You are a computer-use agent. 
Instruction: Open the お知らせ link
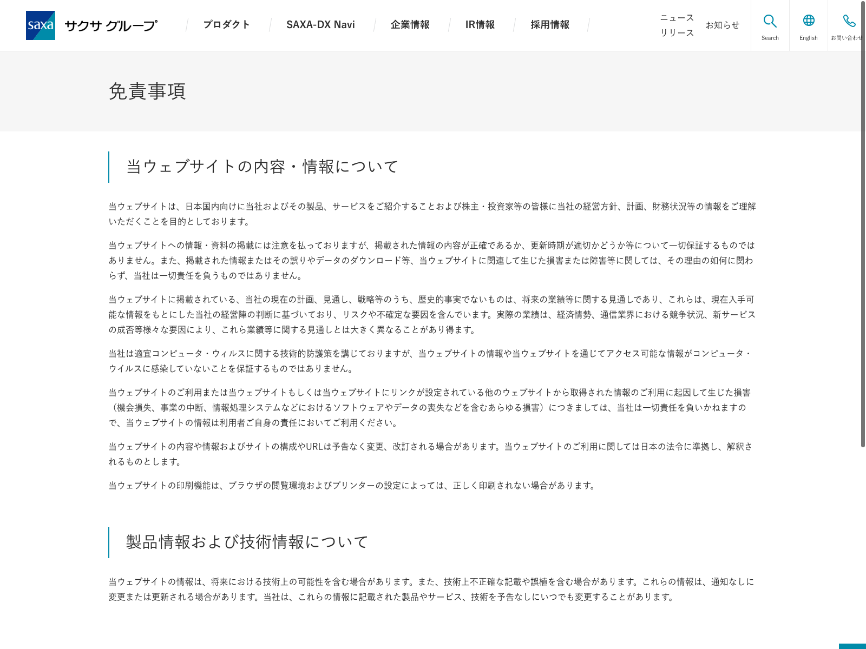tap(722, 25)
